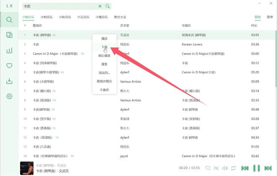277x176 pixels.
Task: Select row 1 卡农 (钢琴曲)
Action: [x=147, y=35]
